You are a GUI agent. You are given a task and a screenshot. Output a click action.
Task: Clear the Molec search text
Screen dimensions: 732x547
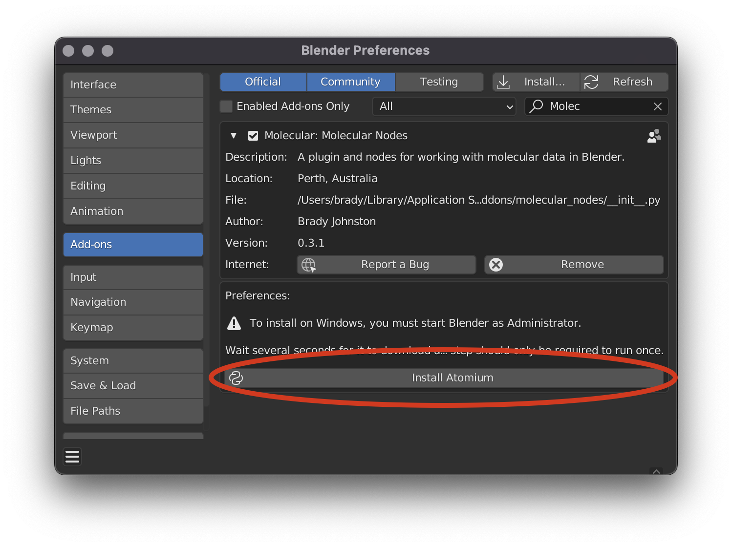(658, 106)
